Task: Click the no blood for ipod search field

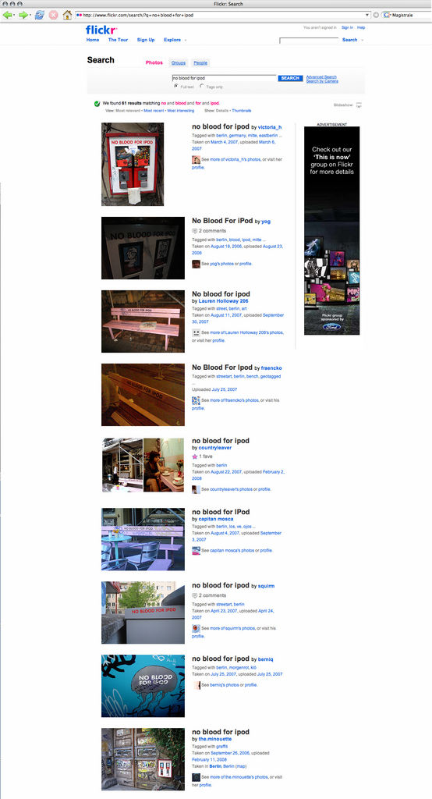Action: point(224,78)
